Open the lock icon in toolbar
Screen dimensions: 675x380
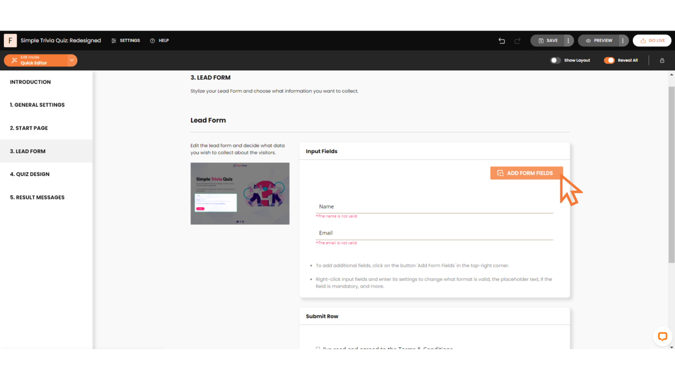click(662, 60)
